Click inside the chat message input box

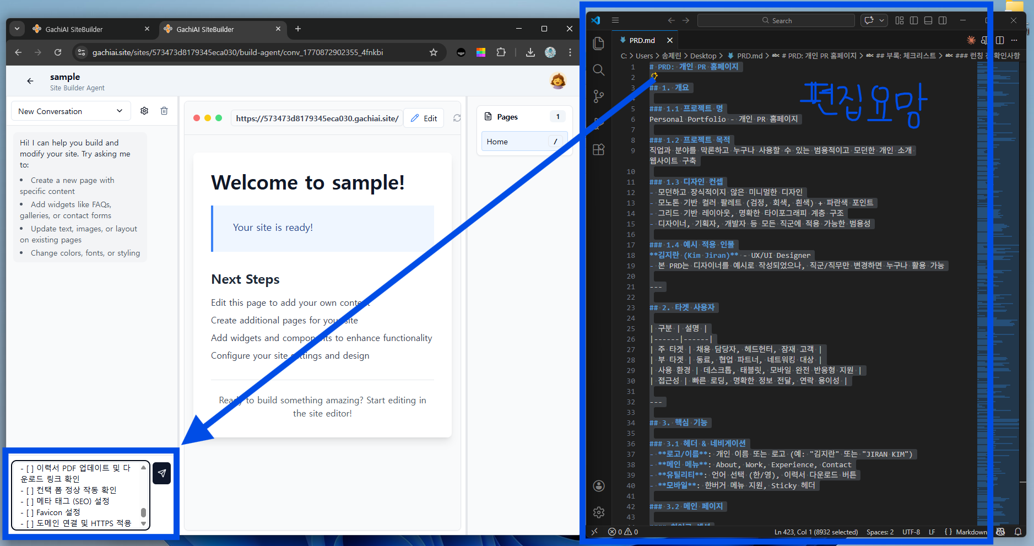click(77, 495)
